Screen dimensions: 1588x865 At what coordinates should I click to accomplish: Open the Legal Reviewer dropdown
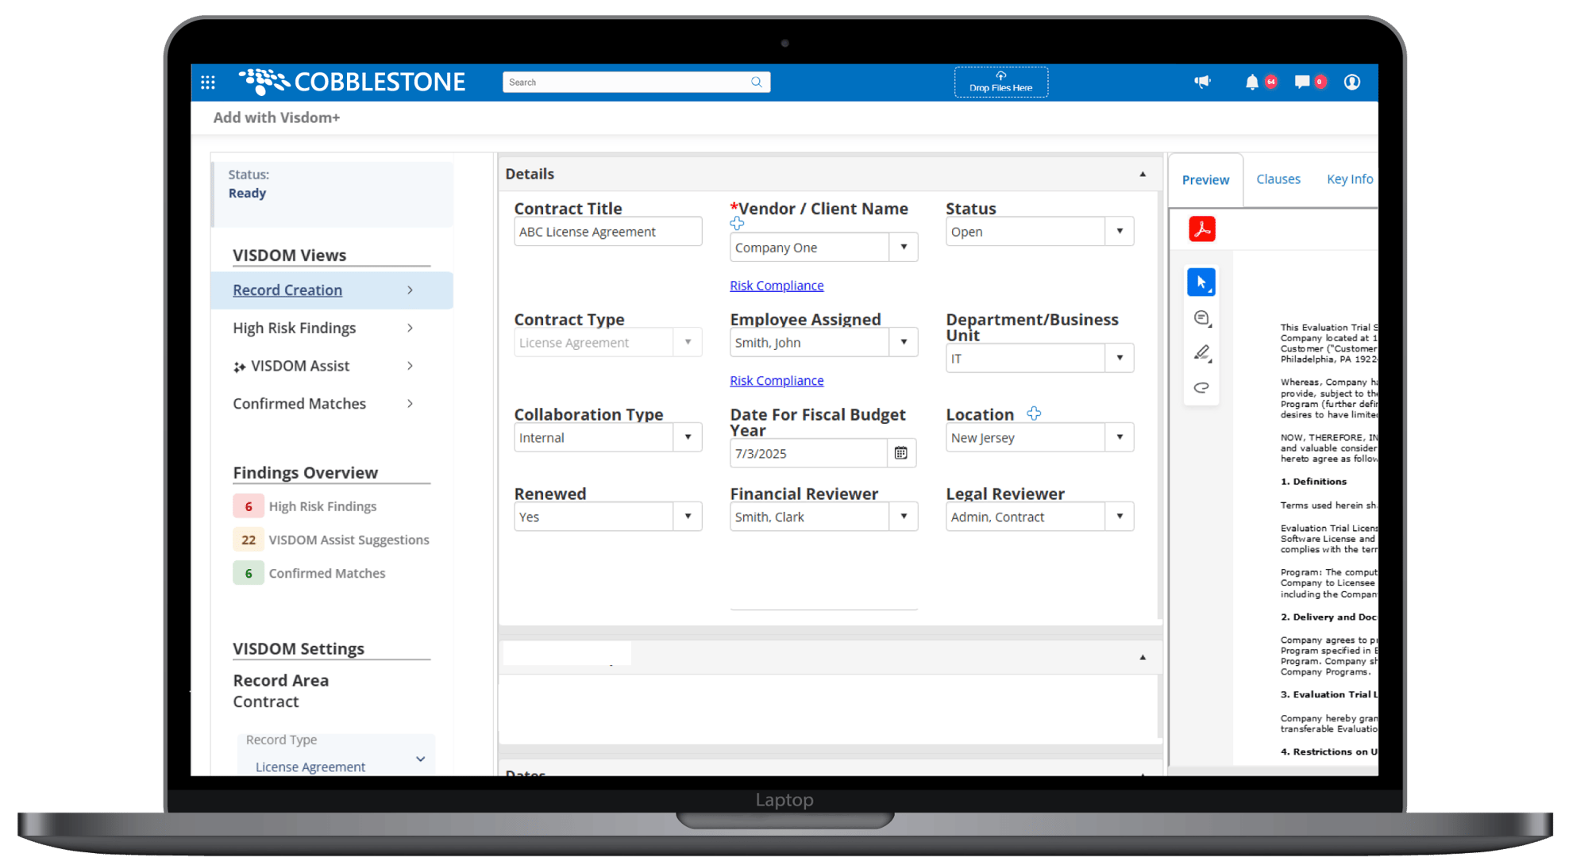(1120, 517)
